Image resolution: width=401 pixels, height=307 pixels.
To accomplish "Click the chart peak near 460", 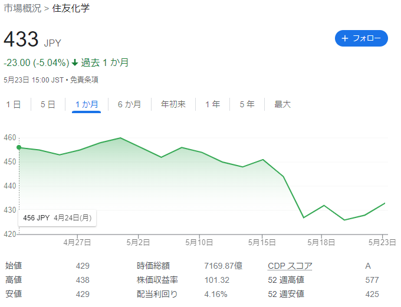I will click(120, 138).
